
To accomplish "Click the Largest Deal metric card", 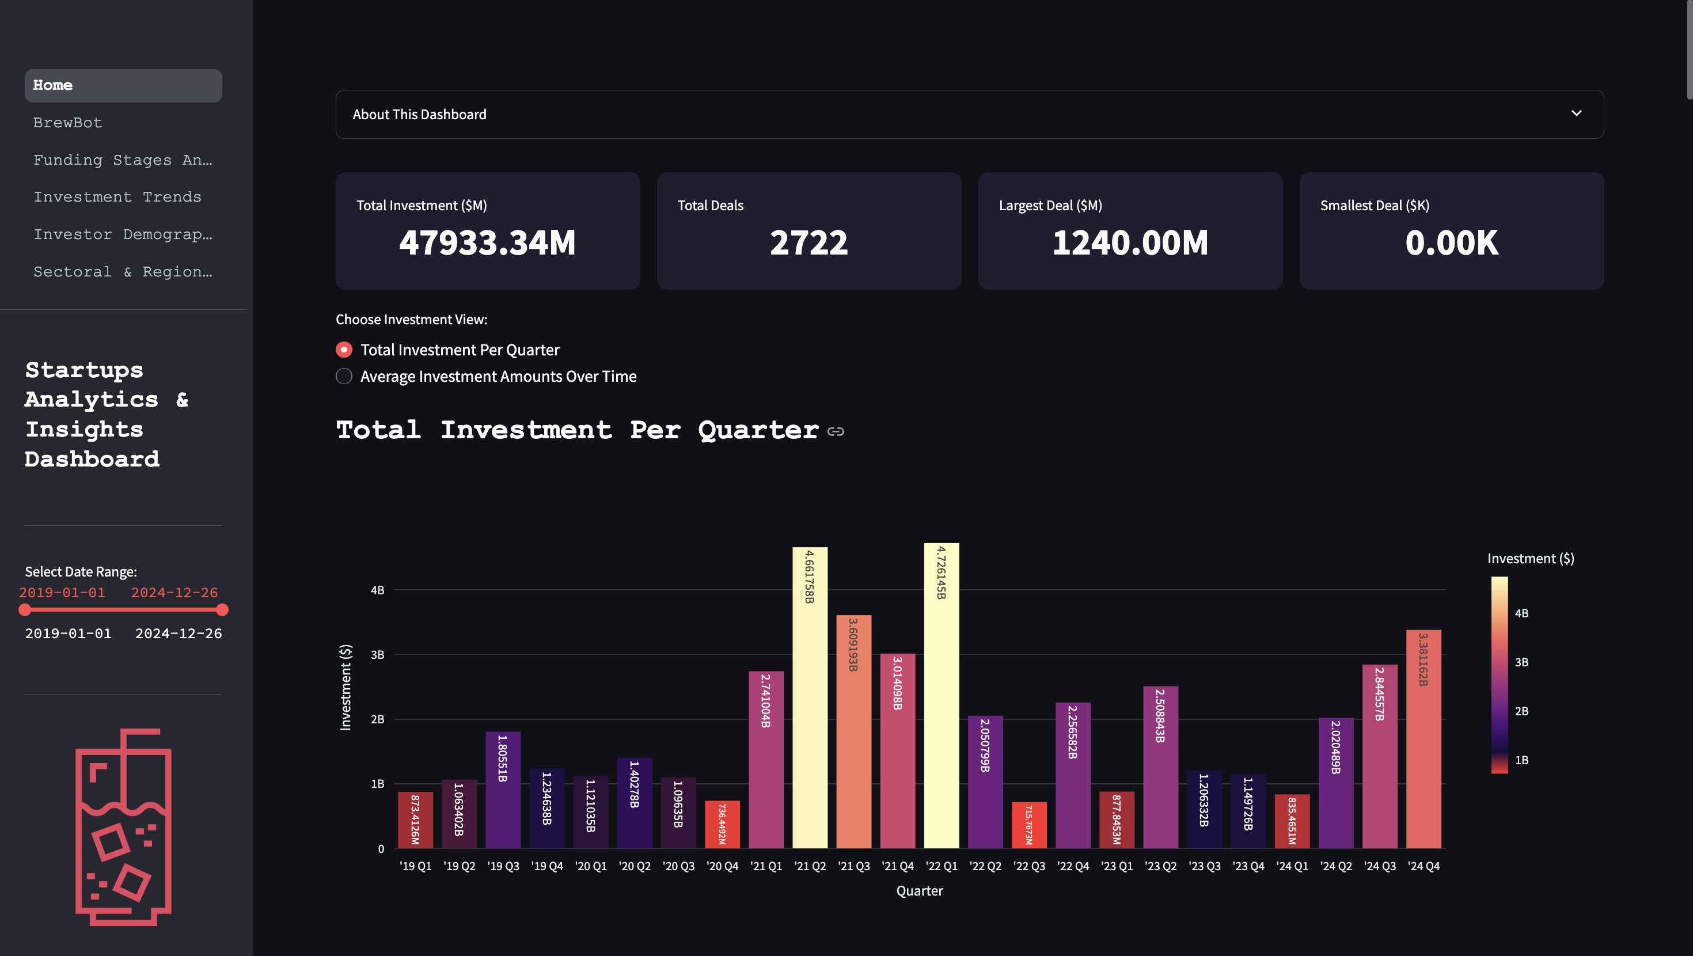I will [x=1130, y=231].
